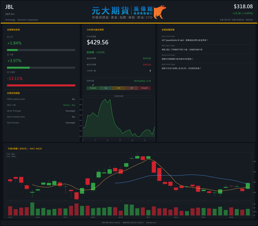Screen dimensions: 258x226
Task: Click the 06/18 Goldman Sachs rating row
Action: [x=41, y=117]
